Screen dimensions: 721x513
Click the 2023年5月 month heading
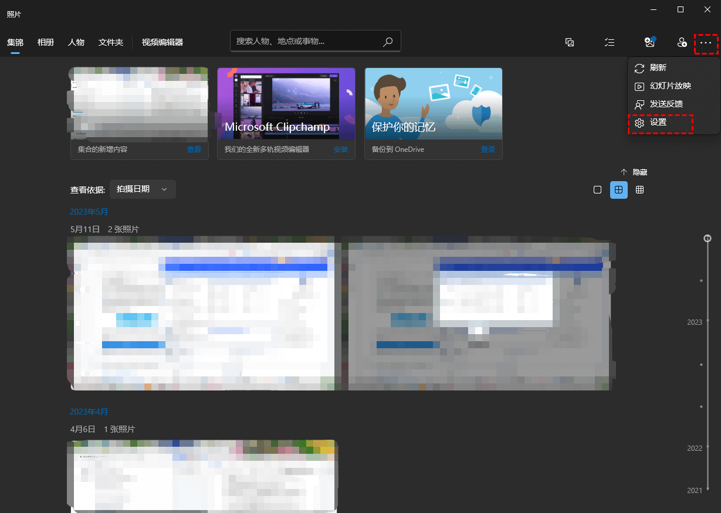coord(89,212)
